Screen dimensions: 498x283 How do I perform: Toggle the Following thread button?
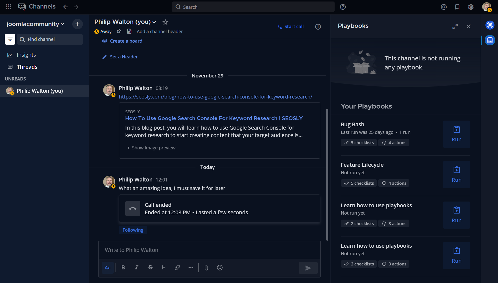133,230
